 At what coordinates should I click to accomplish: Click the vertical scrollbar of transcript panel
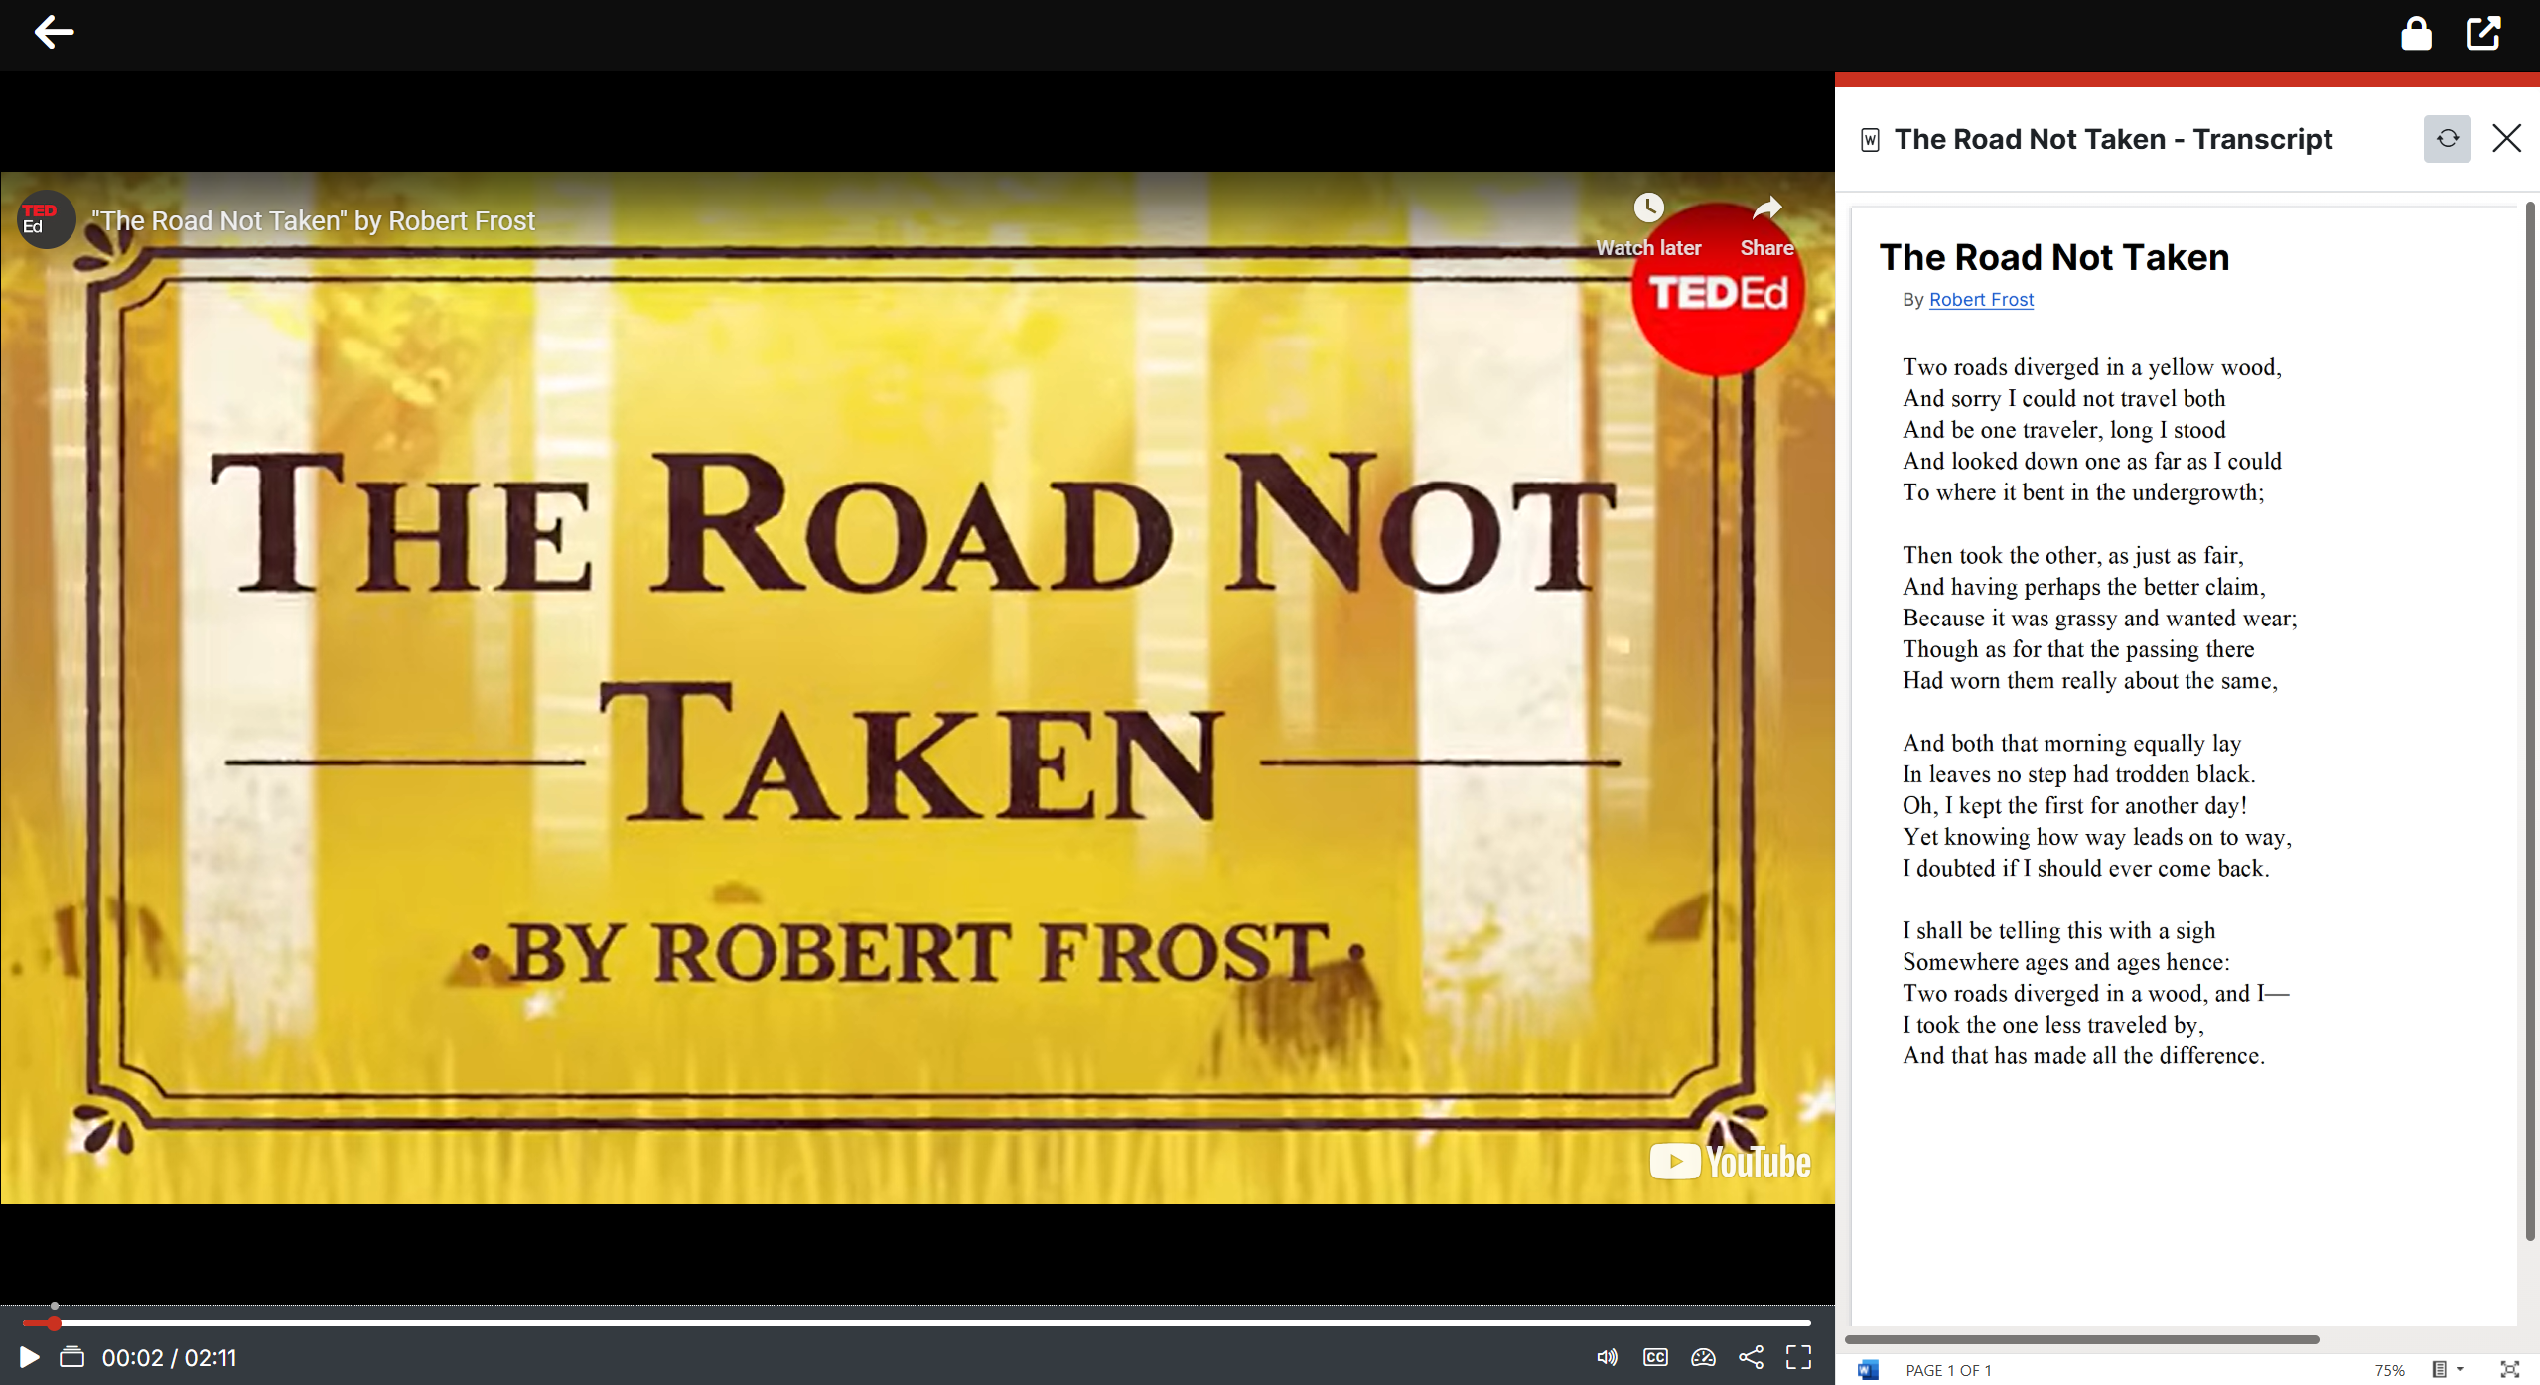2530,721
